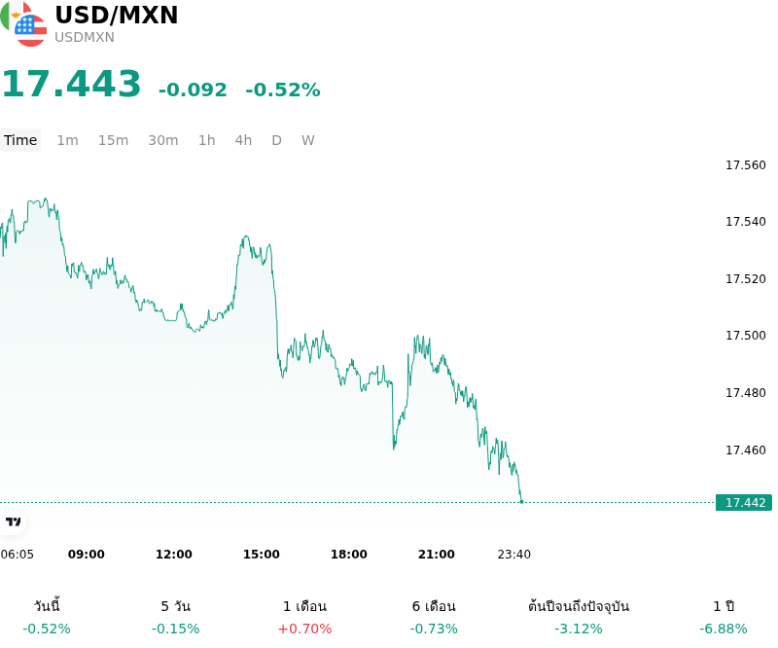Select the Time chart view tab
778x648 pixels.
(x=20, y=140)
